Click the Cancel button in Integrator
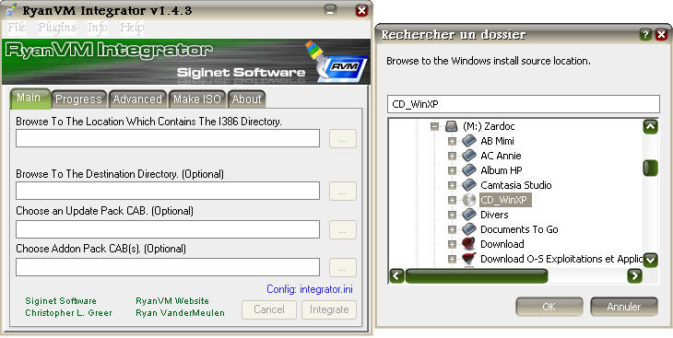Screen dimensions: 673x338 click(269, 309)
